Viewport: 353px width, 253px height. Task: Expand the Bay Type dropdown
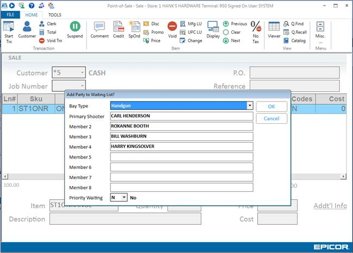[250, 106]
